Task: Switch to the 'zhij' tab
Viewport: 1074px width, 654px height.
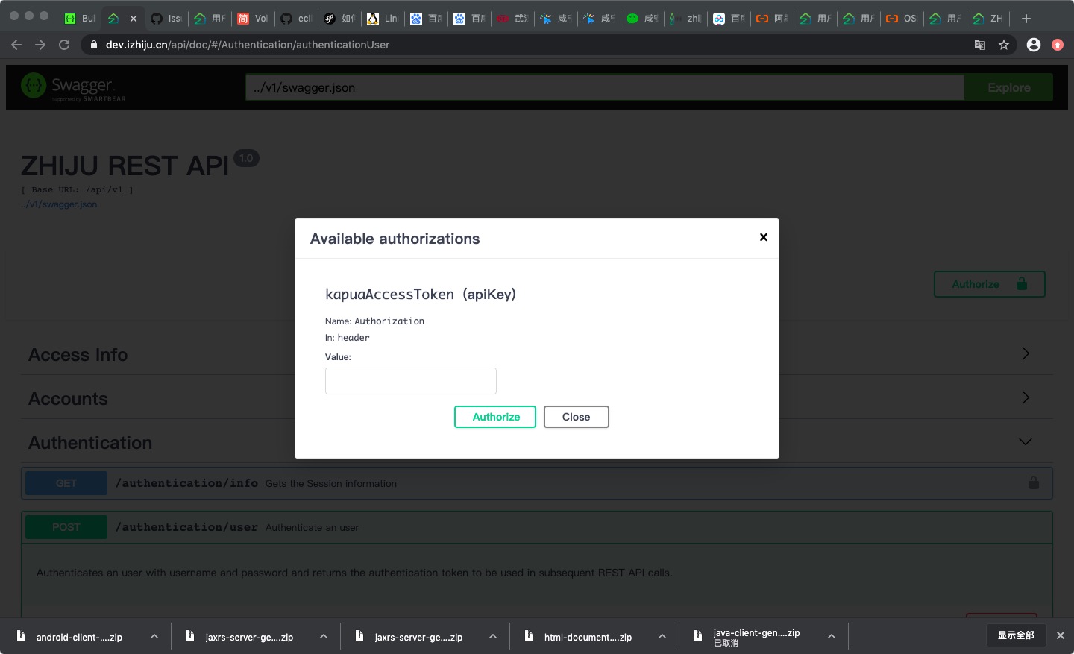Action: coord(685,19)
